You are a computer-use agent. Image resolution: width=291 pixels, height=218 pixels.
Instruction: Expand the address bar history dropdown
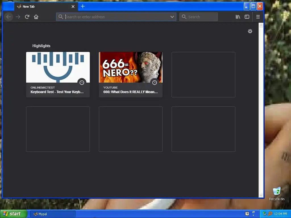pos(172,17)
